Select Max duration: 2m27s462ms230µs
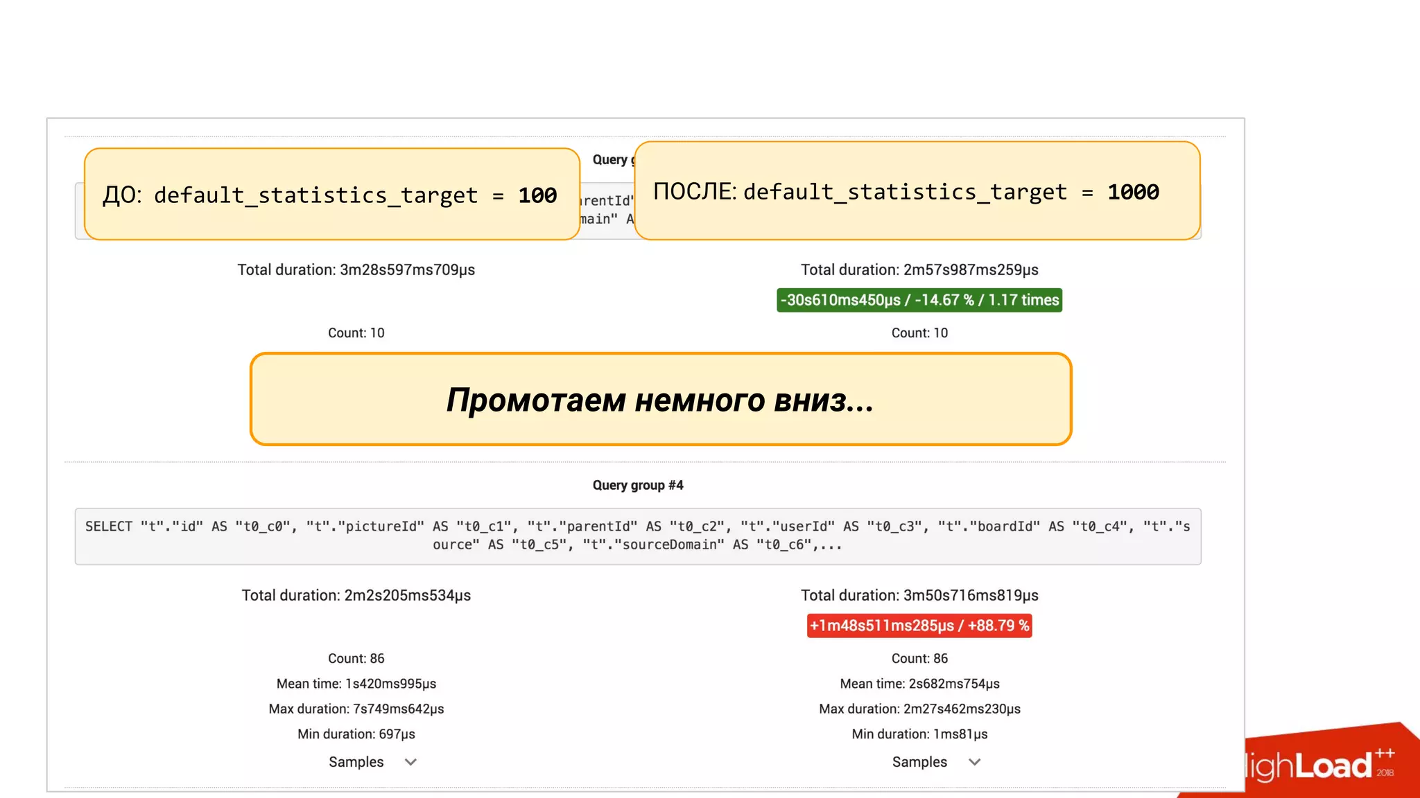 tap(919, 709)
